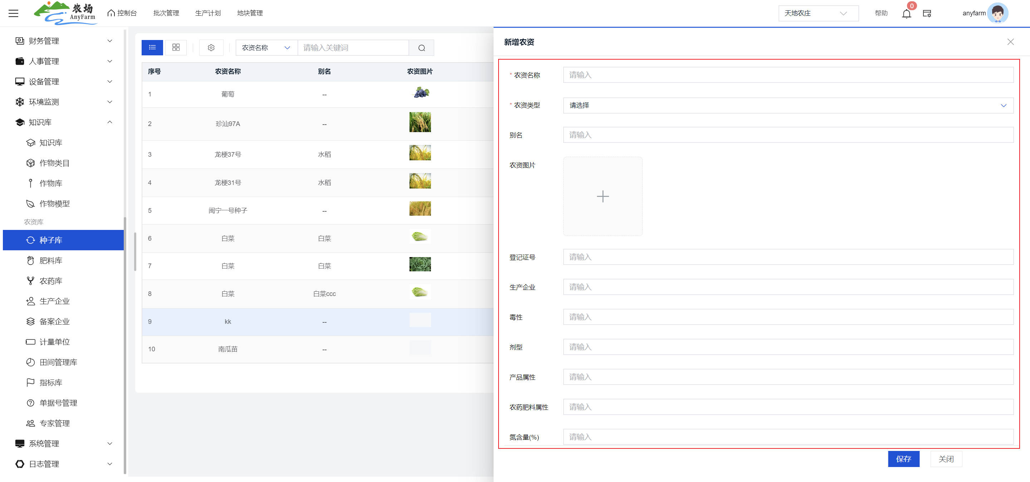Click the search magnifier icon
This screenshot has height=482, width=1030.
pos(421,48)
